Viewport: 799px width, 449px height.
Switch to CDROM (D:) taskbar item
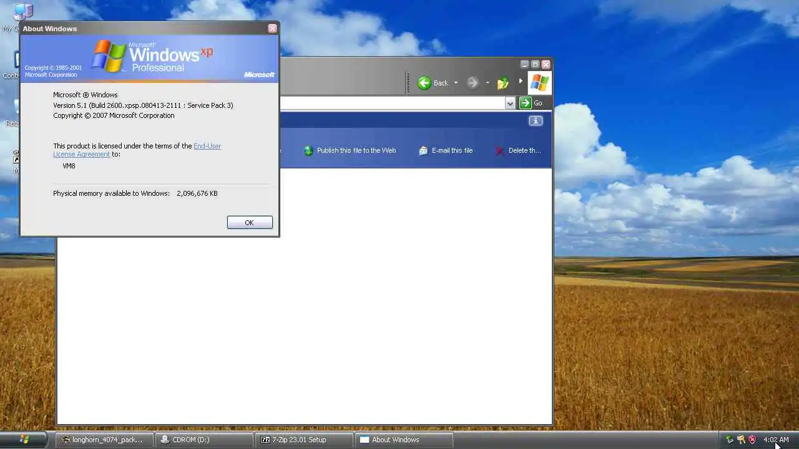[x=205, y=440]
